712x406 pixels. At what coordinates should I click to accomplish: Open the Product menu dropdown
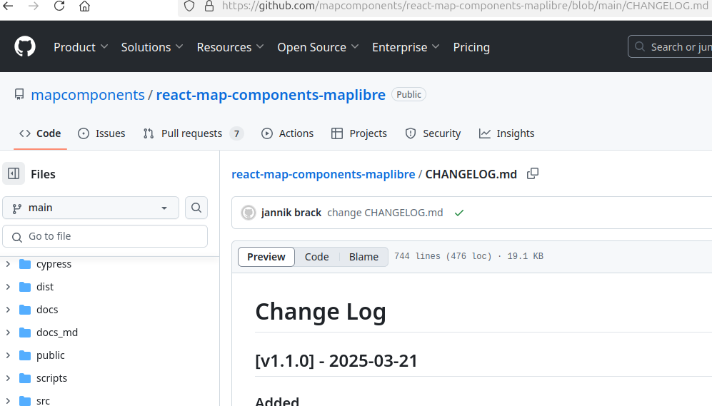tap(81, 47)
